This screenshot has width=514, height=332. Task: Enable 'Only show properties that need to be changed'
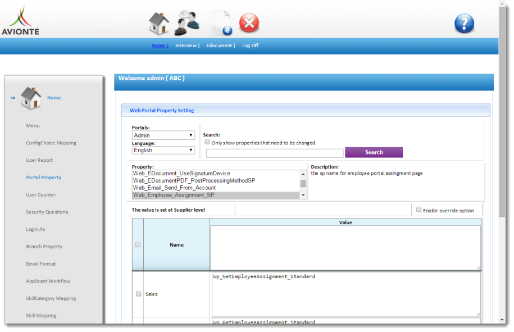pos(207,142)
